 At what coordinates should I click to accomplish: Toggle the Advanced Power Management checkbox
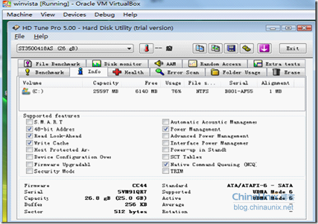coord(166,136)
